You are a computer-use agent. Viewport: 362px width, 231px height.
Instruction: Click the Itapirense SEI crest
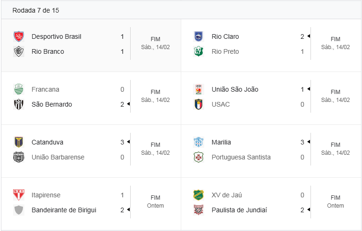pos(19,195)
